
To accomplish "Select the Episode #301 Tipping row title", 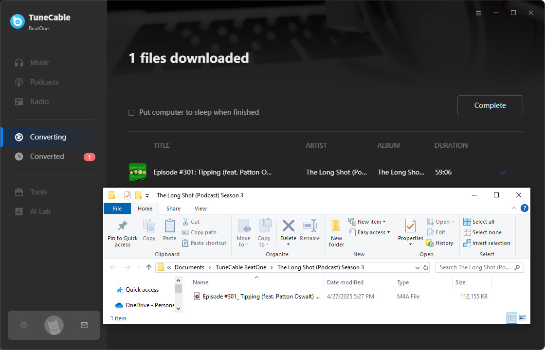I will (x=212, y=172).
